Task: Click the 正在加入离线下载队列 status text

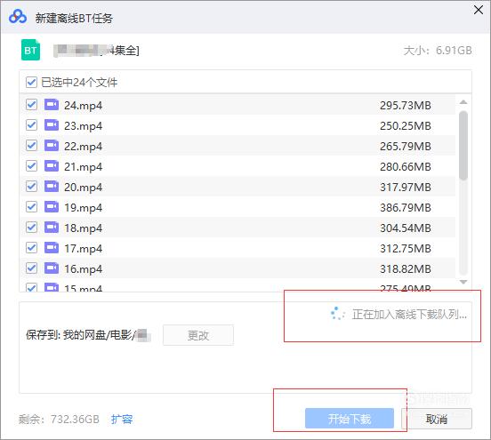Action: pos(409,314)
